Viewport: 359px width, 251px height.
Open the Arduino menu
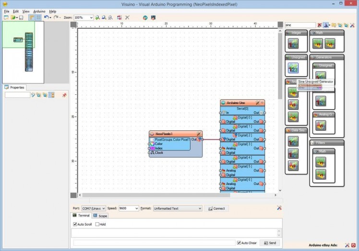(39, 11)
